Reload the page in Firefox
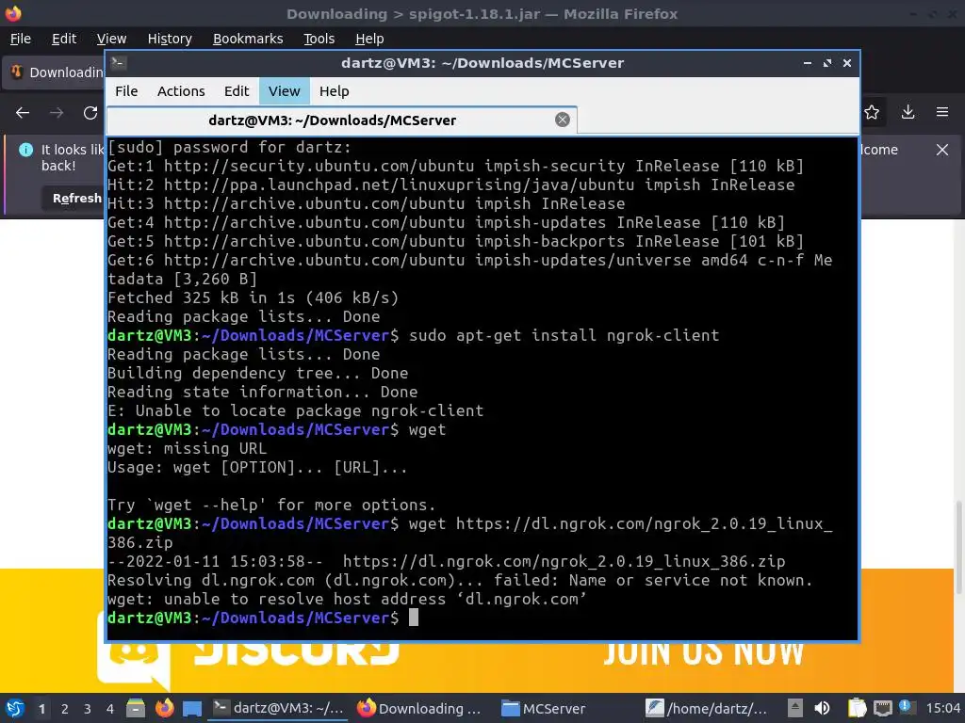 point(90,113)
